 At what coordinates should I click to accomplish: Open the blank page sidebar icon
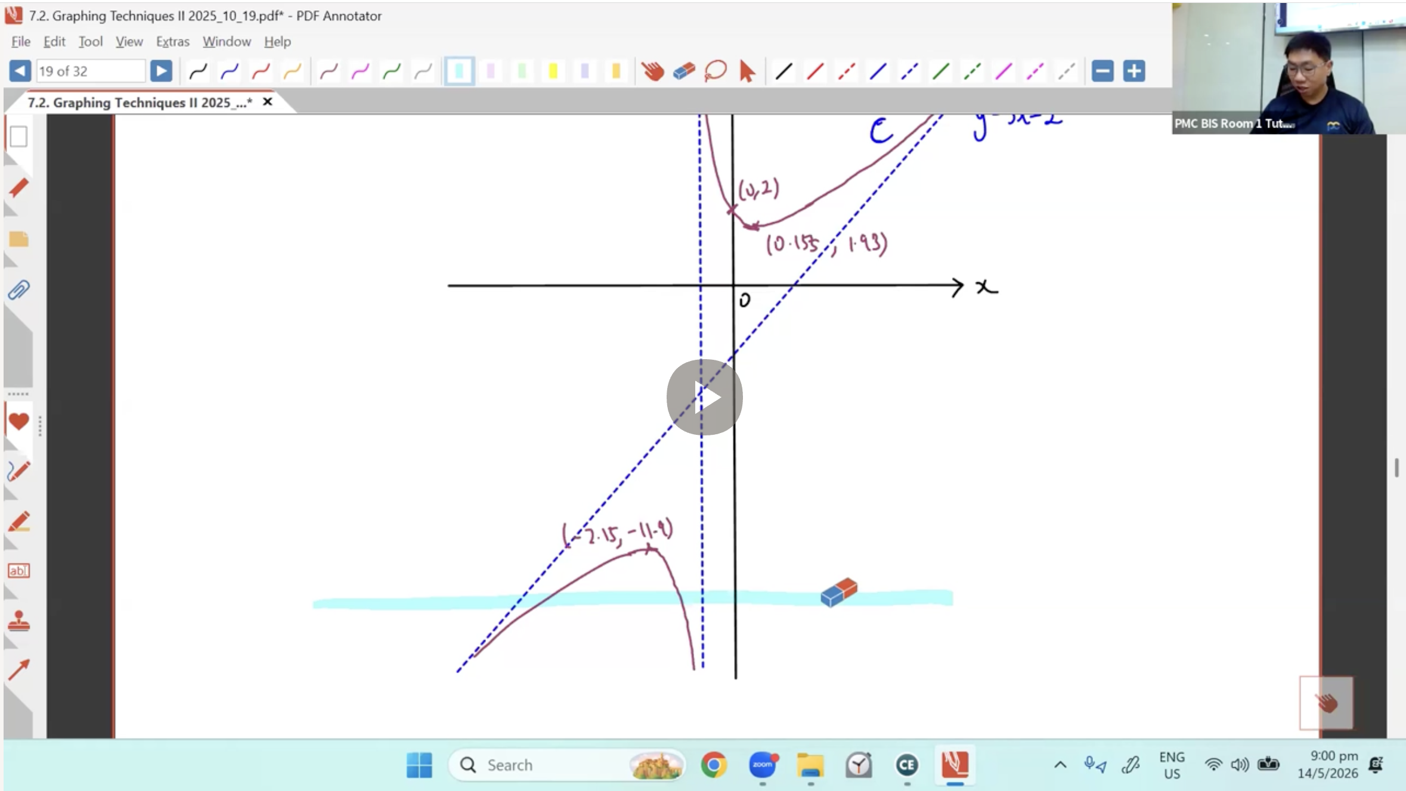pyautogui.click(x=18, y=136)
